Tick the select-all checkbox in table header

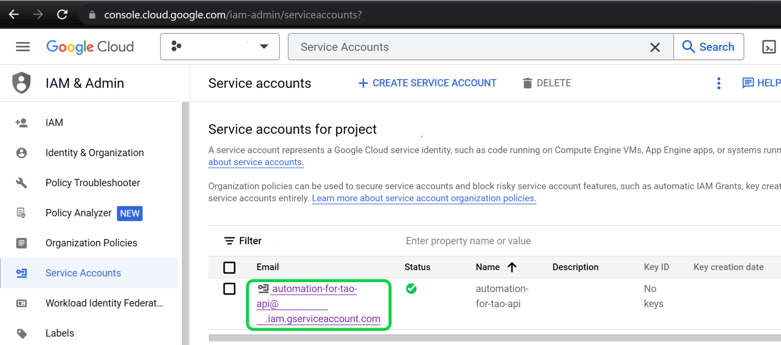[229, 268]
